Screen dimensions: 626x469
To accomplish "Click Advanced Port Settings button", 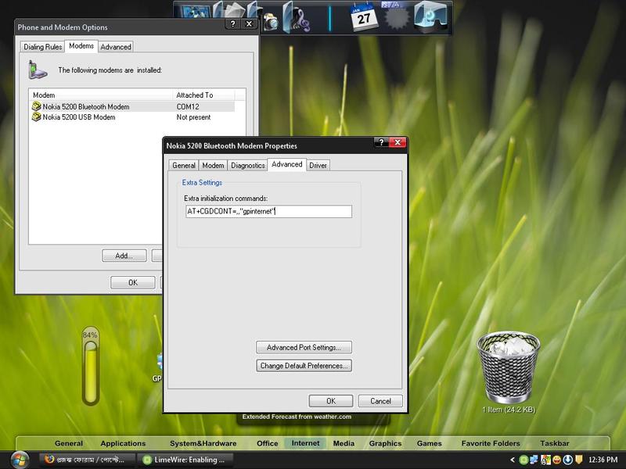I will 304,347.
